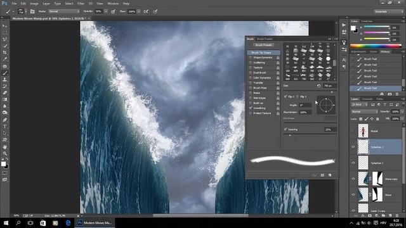The width and height of the screenshot is (406, 228).
Task: Select the Crop tool
Action: pyautogui.click(x=4, y=53)
